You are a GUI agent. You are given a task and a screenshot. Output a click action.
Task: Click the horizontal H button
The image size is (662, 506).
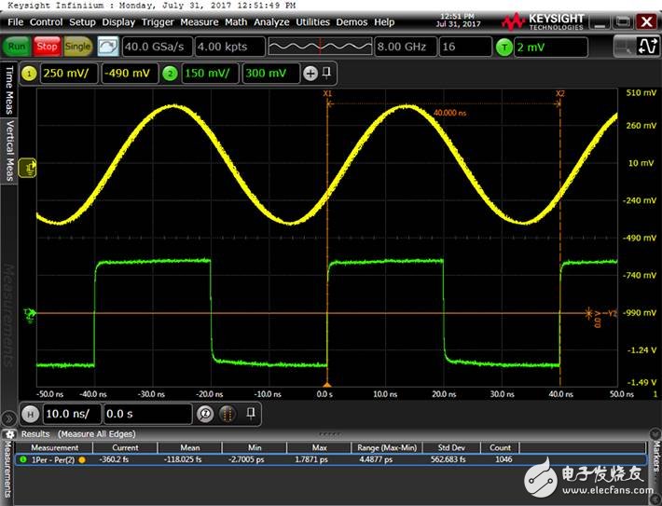tap(30, 414)
